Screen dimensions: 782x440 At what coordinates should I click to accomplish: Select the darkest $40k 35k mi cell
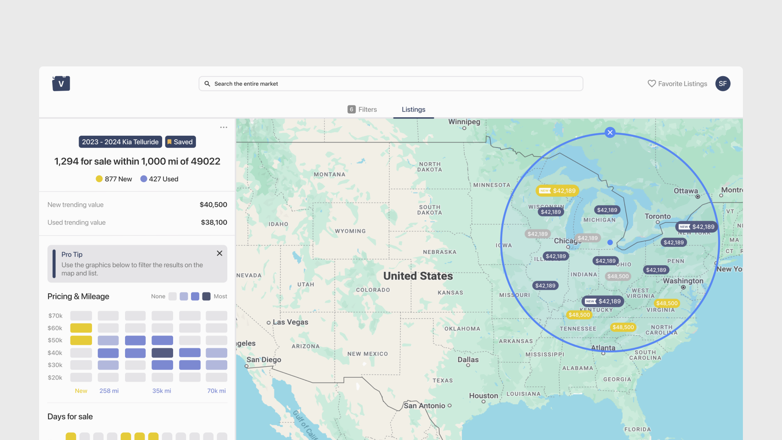click(x=162, y=353)
